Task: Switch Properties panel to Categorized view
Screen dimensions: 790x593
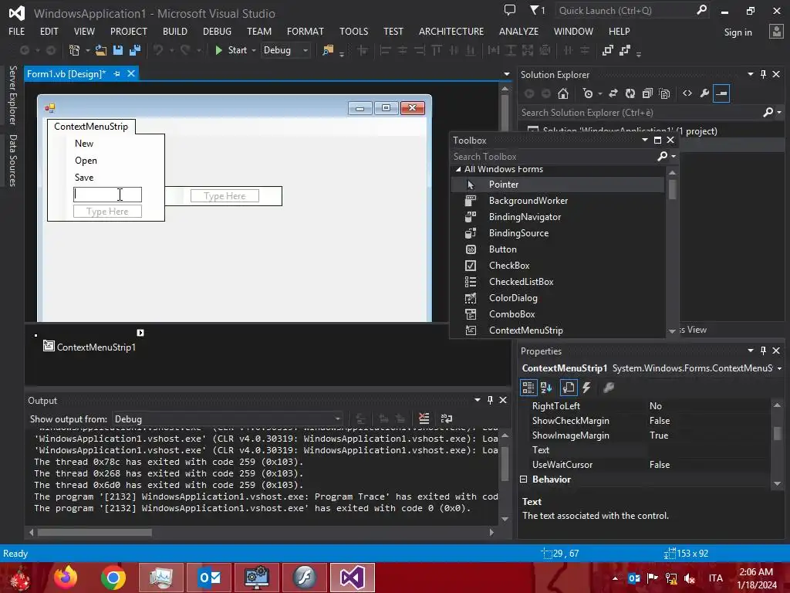Action: 528,388
